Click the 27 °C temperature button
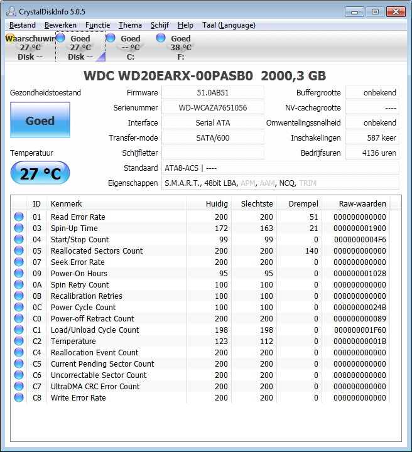This screenshot has width=412, height=452. [x=40, y=173]
